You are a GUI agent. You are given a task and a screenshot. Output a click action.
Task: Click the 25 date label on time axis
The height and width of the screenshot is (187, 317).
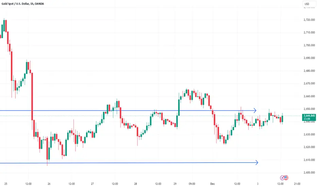pyautogui.click(x=6, y=184)
